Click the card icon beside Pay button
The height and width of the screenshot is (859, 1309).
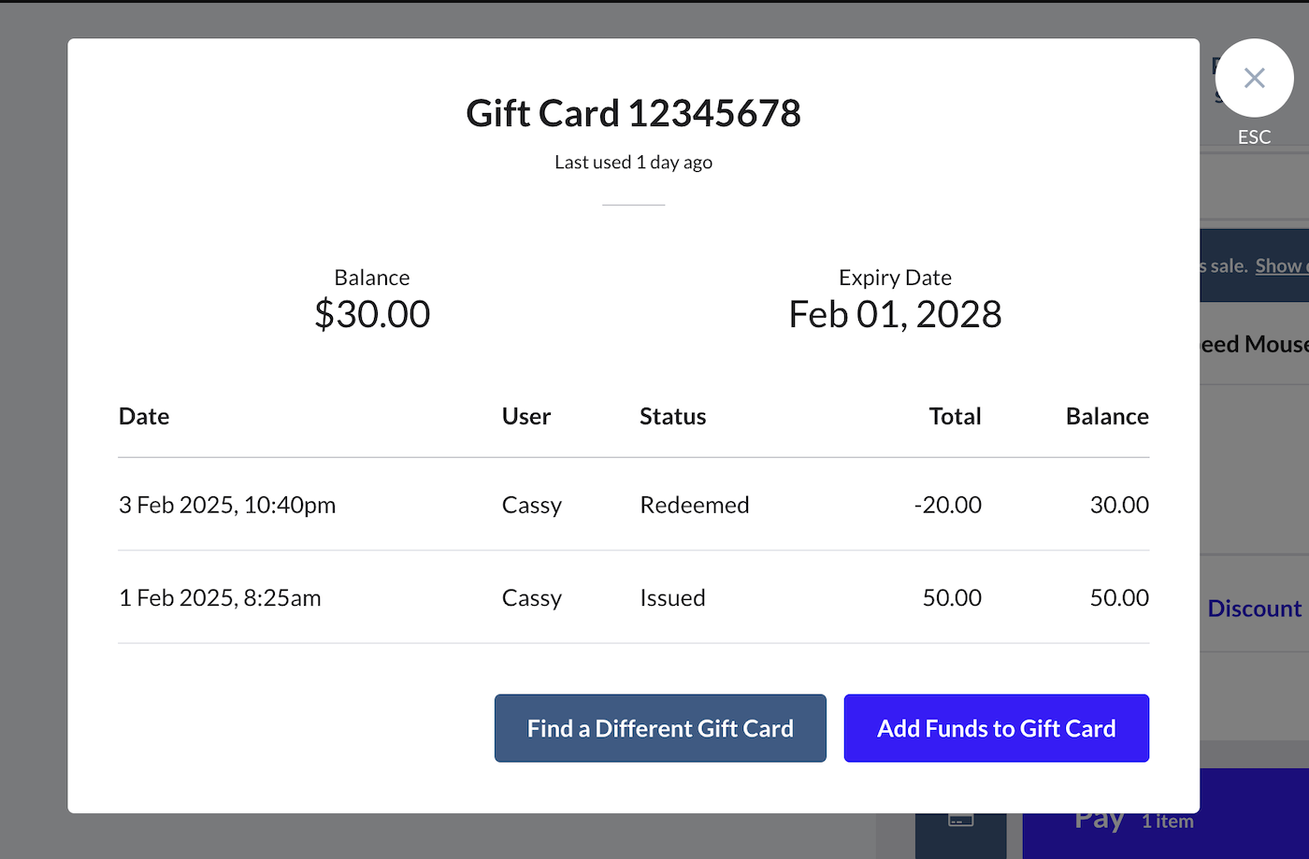click(960, 821)
